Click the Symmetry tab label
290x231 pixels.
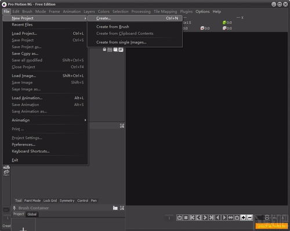(x=67, y=201)
